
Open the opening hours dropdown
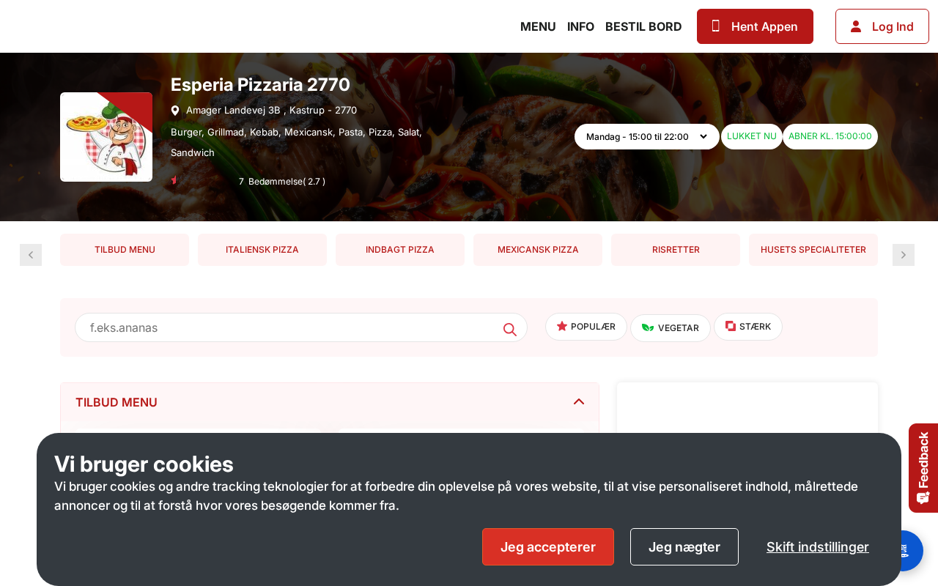(x=647, y=136)
